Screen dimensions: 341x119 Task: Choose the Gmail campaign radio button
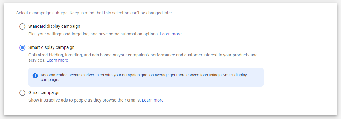tap(22, 93)
